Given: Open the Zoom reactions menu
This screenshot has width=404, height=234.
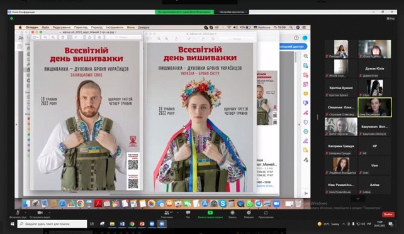Looking at the screenshot, I should 249,214.
